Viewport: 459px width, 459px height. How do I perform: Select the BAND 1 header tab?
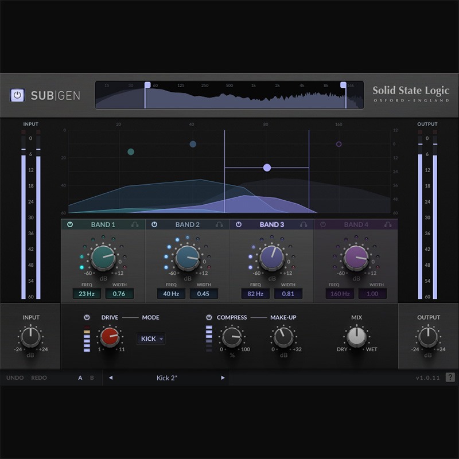click(x=103, y=224)
